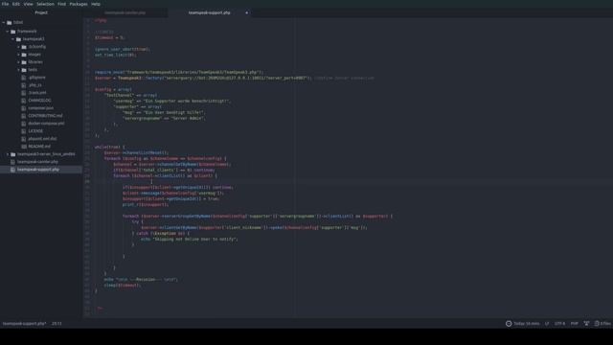Click the teamspeak-support.php file icon in tree

tap(12, 170)
